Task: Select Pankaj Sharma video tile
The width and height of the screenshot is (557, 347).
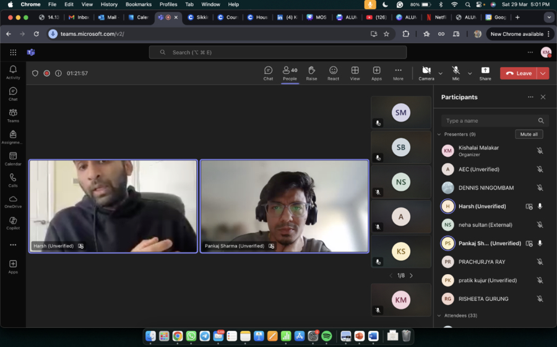Action: coord(285,206)
